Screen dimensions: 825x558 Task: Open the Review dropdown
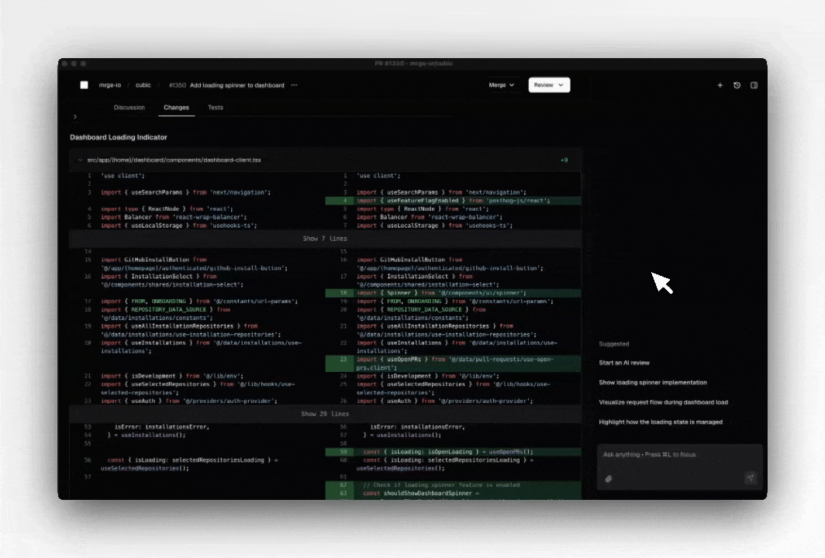tap(549, 85)
